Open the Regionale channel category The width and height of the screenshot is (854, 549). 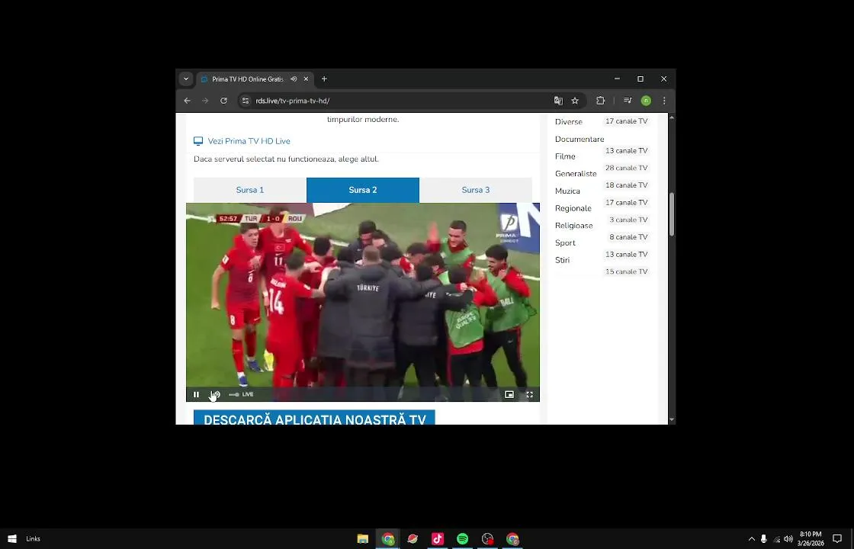(x=573, y=209)
